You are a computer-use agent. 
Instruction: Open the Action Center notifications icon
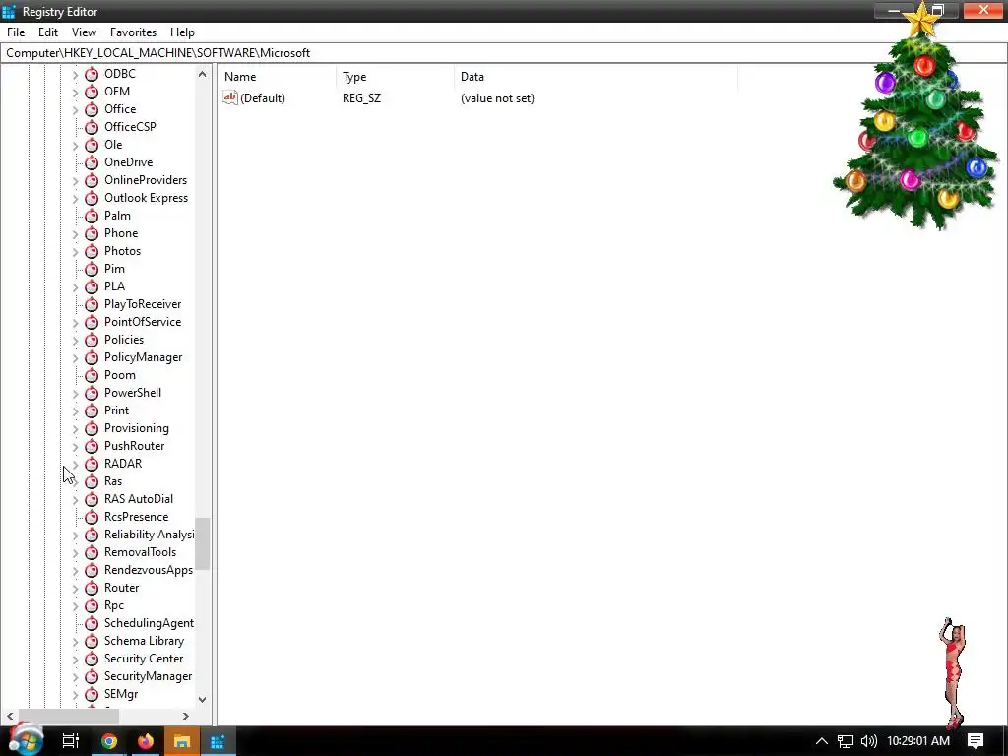976,741
